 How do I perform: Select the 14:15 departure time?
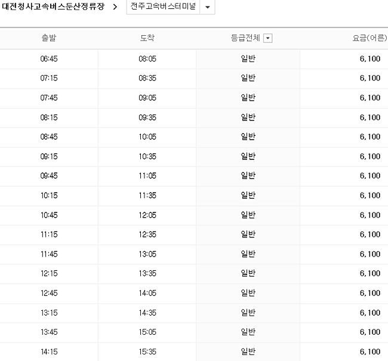click(49, 351)
